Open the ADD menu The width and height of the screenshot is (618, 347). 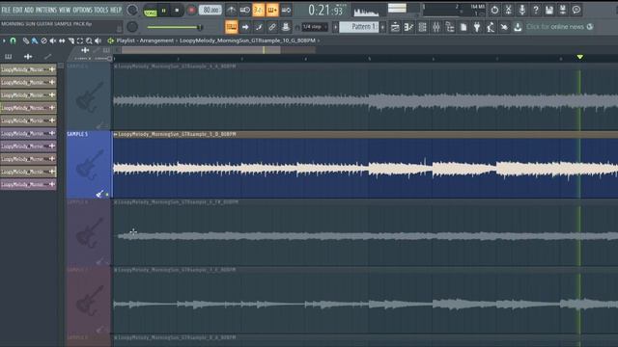point(29,10)
